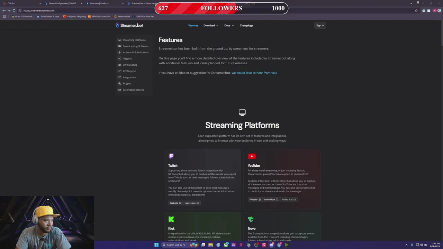The height and width of the screenshot is (249, 443).
Task: Close the ChicBot tab
Action: click(x=40, y=3)
